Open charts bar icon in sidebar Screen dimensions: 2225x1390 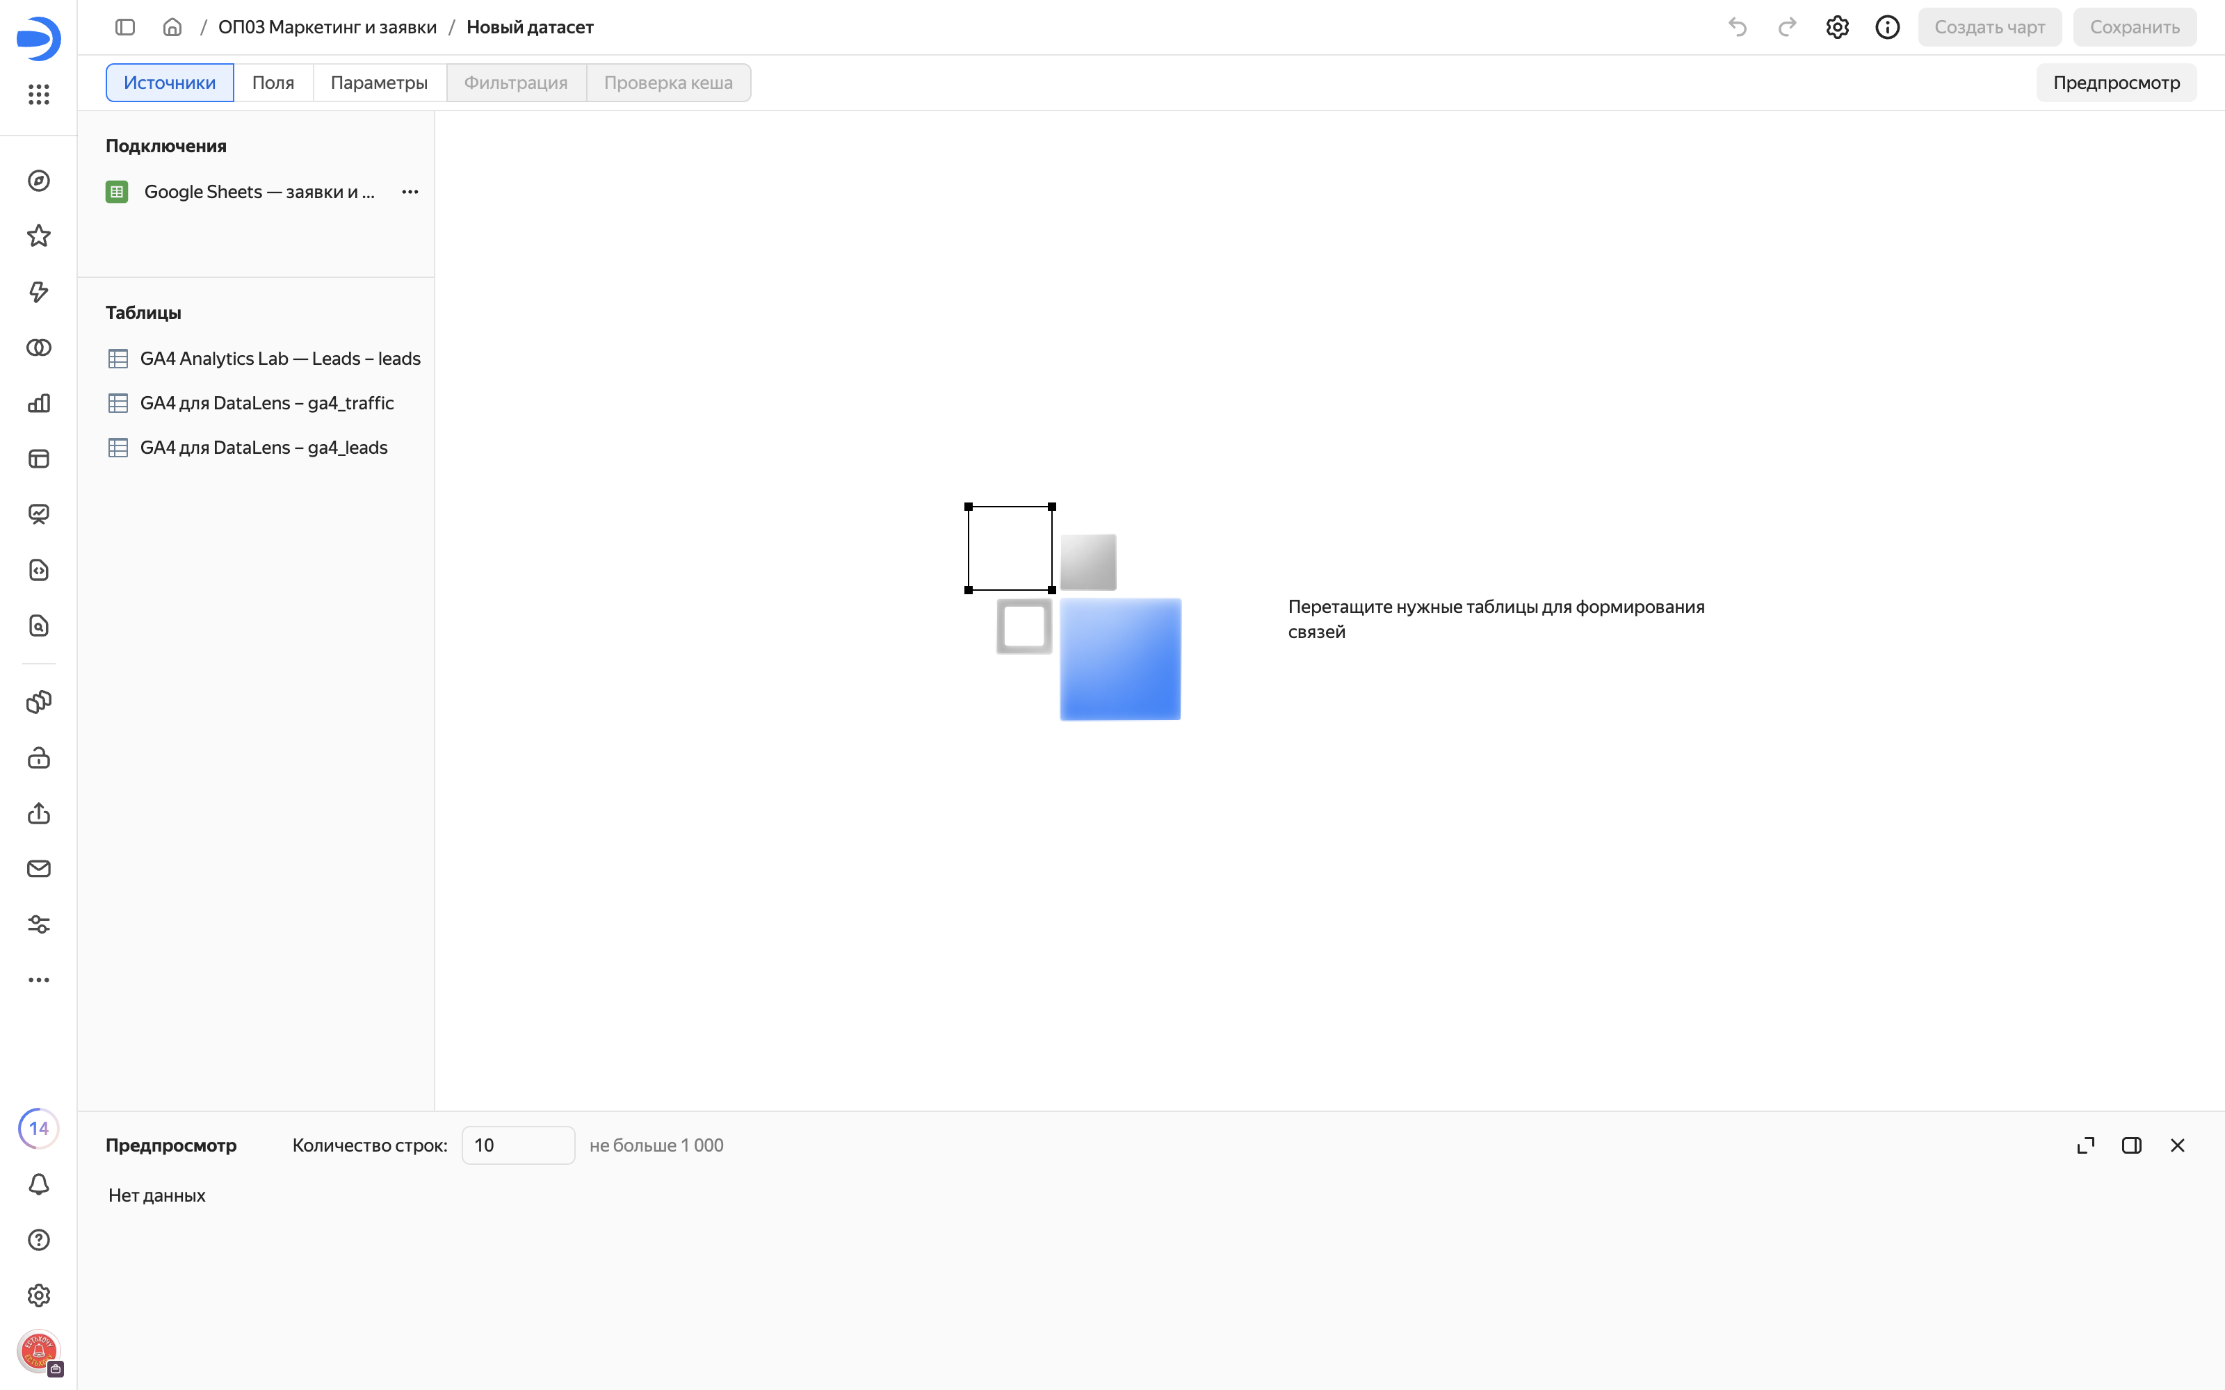pyautogui.click(x=39, y=404)
